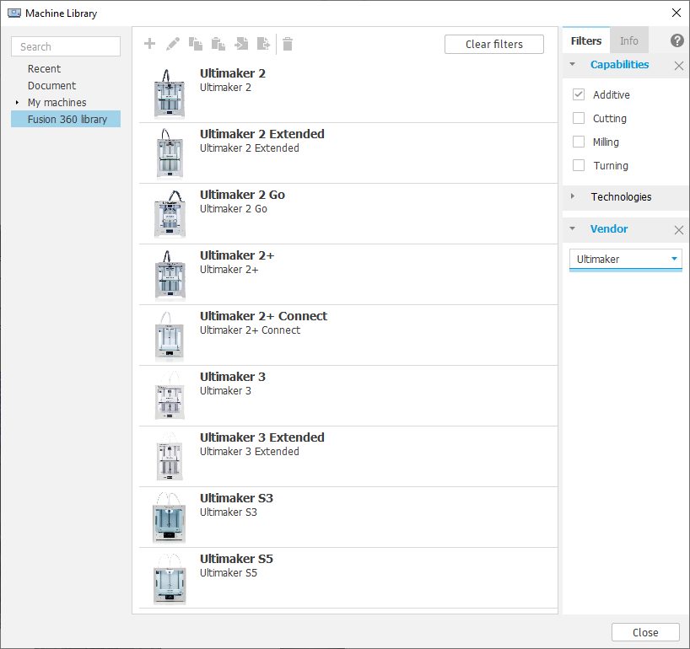Select Document in the left sidebar
Viewport: 690px width, 649px height.
click(51, 85)
